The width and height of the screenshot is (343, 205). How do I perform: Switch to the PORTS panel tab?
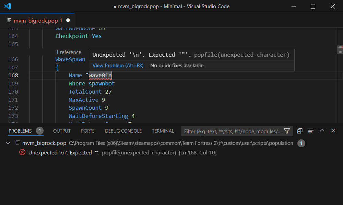click(88, 131)
